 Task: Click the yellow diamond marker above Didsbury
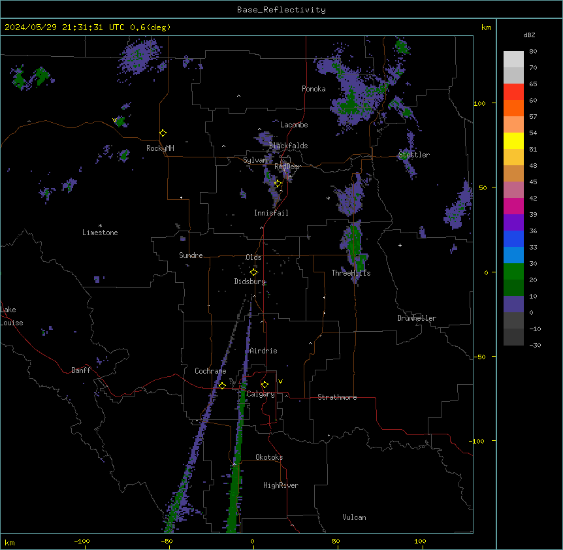[x=254, y=272]
